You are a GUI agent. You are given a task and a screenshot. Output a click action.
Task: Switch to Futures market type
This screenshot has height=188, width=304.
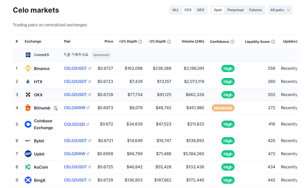click(x=256, y=10)
